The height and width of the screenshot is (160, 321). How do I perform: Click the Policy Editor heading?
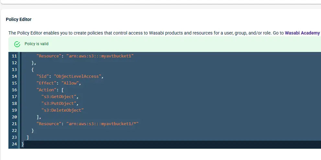click(18, 19)
